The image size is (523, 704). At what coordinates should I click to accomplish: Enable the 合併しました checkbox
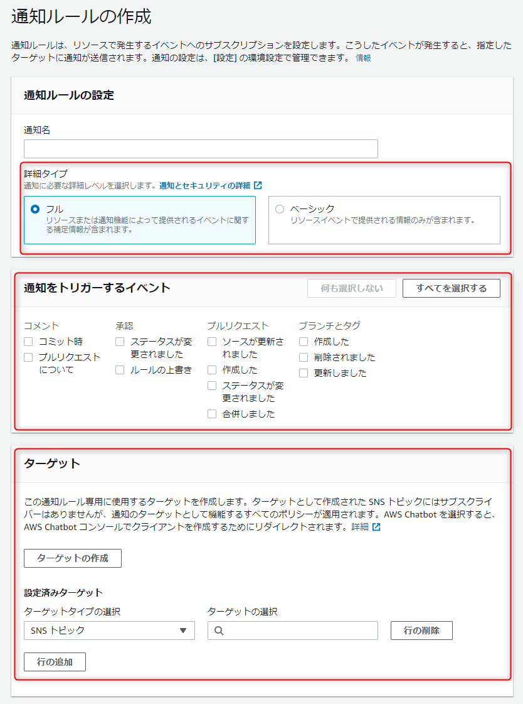[x=212, y=414]
